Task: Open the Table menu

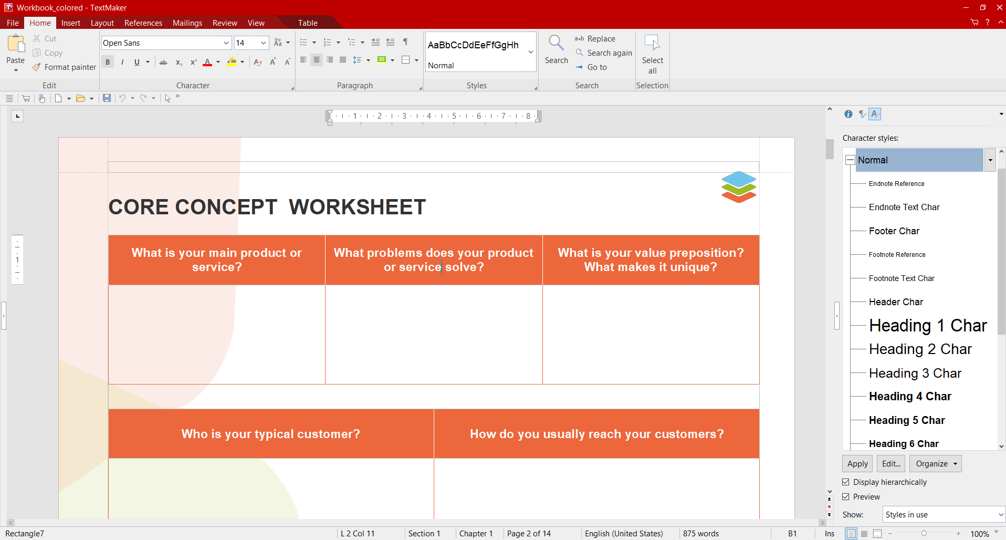Action: pyautogui.click(x=307, y=23)
